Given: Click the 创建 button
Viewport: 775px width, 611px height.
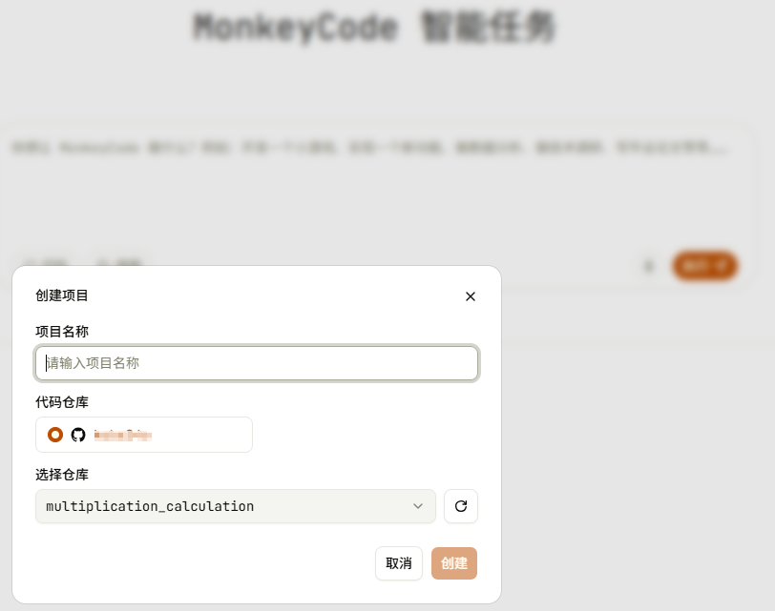Looking at the screenshot, I should tap(453, 563).
